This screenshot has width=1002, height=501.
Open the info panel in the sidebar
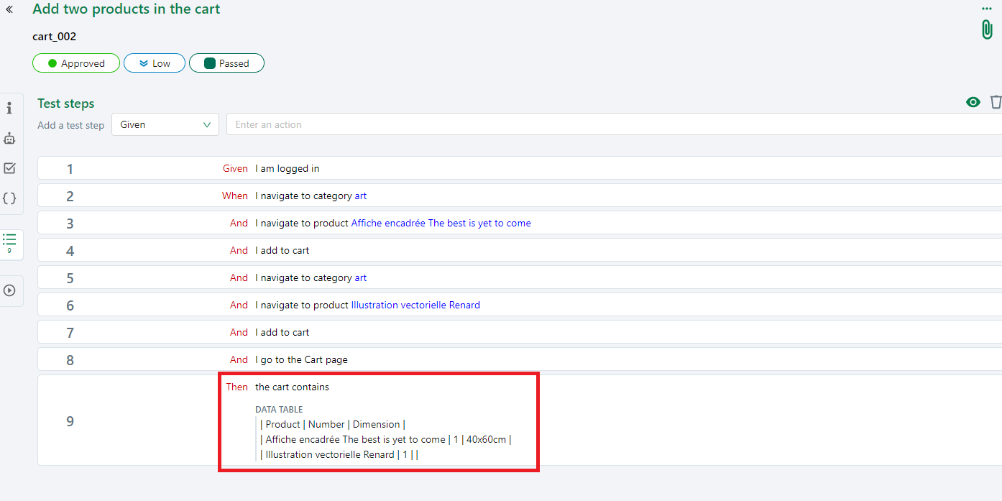(9, 107)
